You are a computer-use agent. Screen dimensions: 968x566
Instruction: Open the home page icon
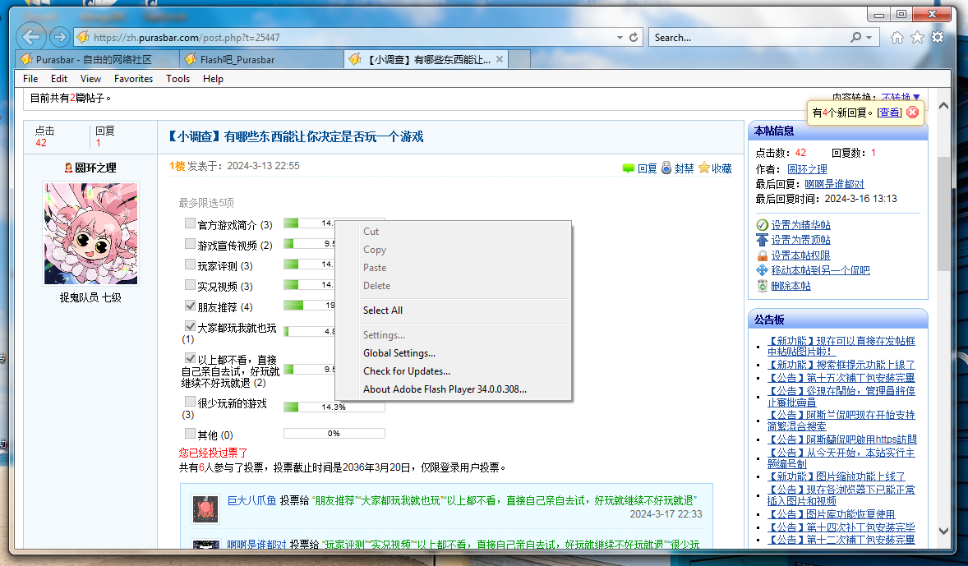[x=897, y=38]
